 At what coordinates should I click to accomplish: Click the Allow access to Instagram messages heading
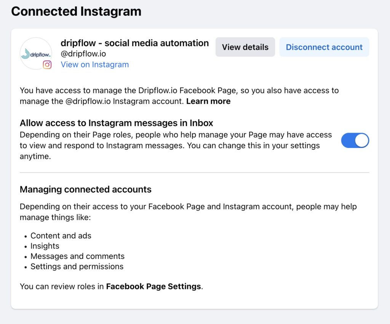117,123
